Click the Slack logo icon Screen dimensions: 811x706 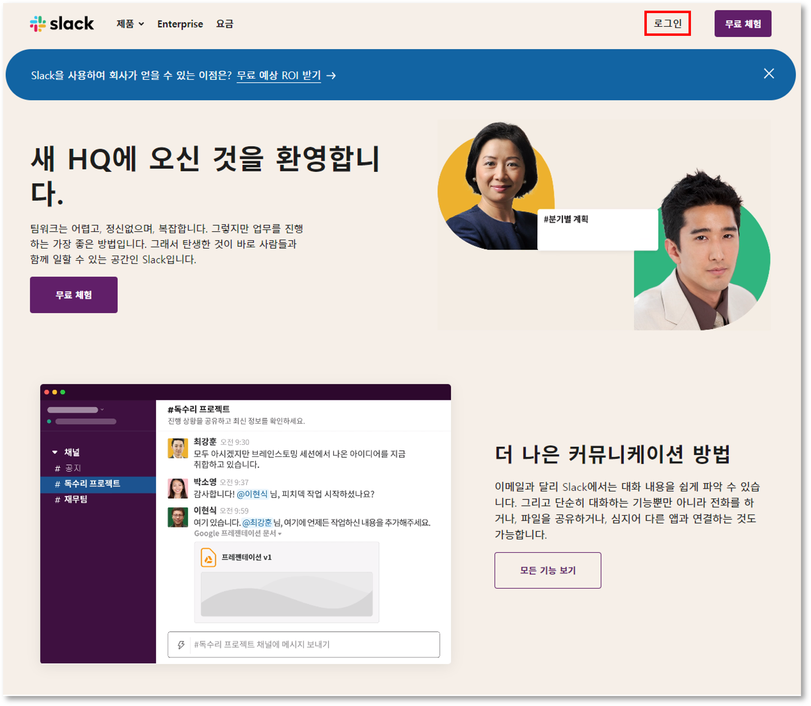point(38,24)
